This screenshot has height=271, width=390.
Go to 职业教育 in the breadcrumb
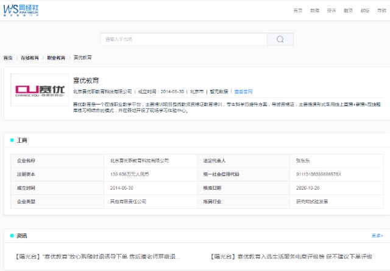pyautogui.click(x=56, y=58)
